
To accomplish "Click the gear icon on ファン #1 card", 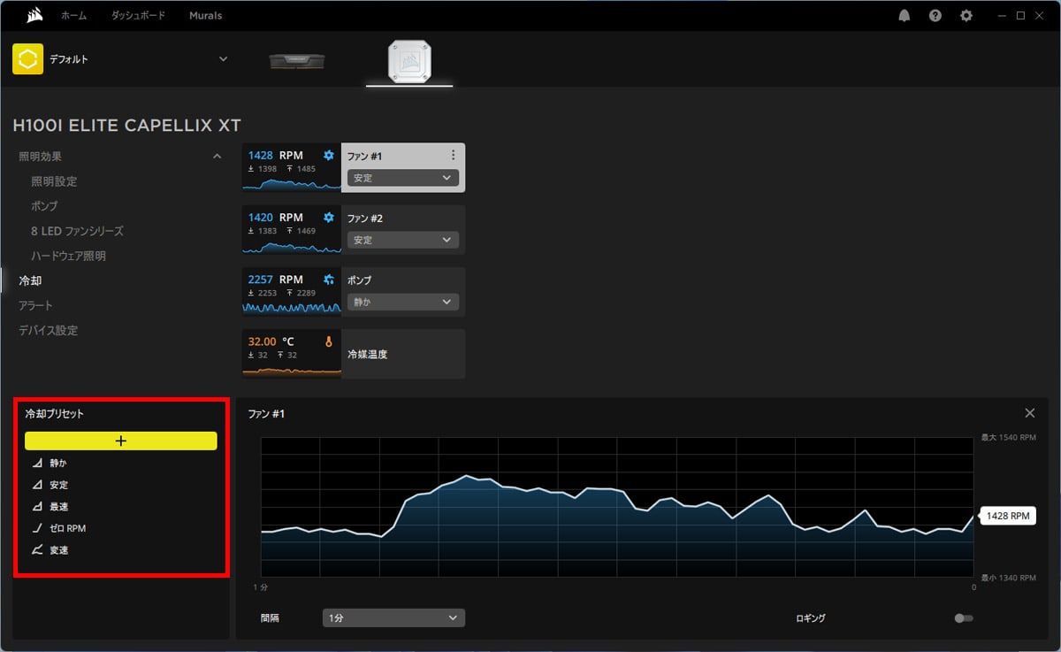I will coord(329,156).
